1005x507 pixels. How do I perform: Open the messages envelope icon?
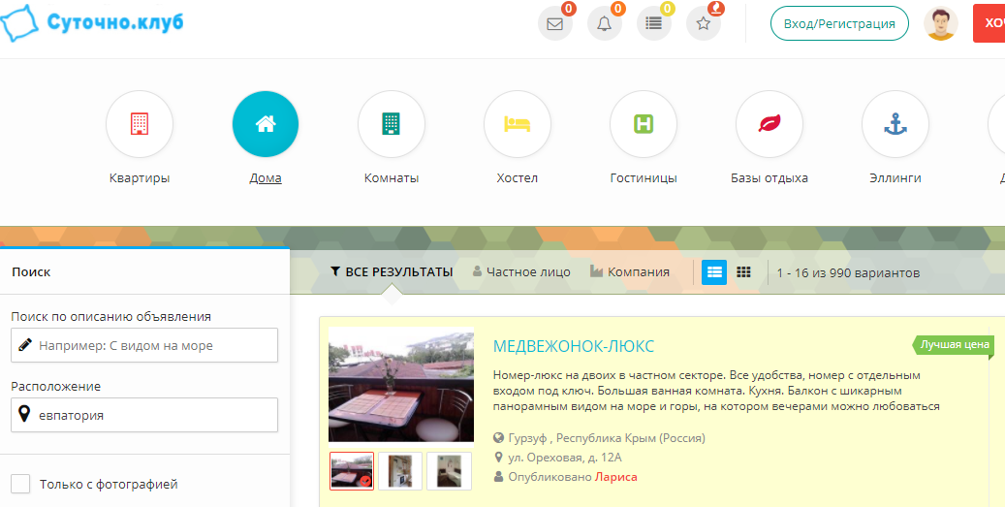click(x=554, y=23)
